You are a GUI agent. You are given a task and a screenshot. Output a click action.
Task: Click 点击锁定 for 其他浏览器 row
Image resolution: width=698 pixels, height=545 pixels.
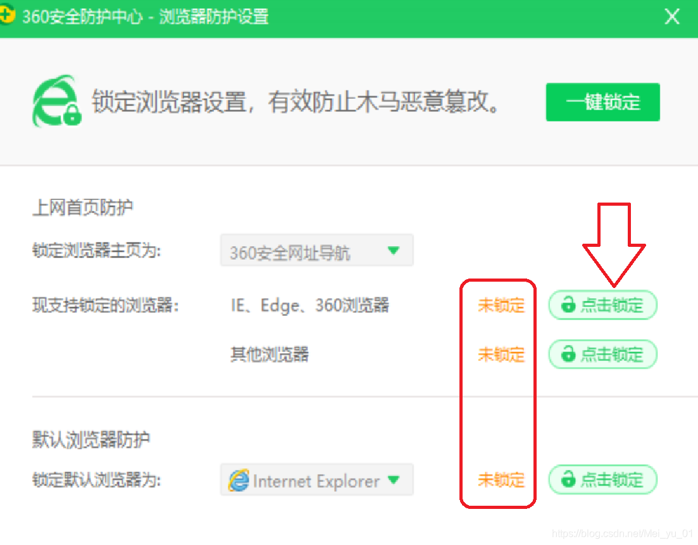pyautogui.click(x=602, y=354)
